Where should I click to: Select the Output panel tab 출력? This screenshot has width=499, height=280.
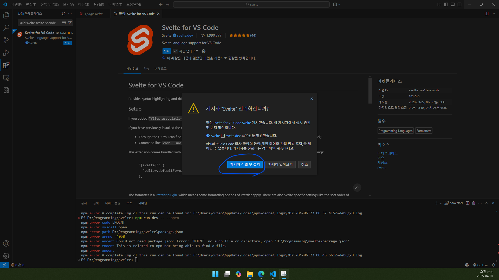coord(96,203)
